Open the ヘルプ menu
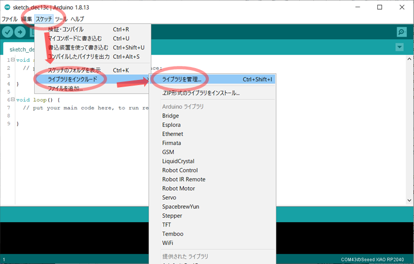Screen dimensions: 414x264 77,19
